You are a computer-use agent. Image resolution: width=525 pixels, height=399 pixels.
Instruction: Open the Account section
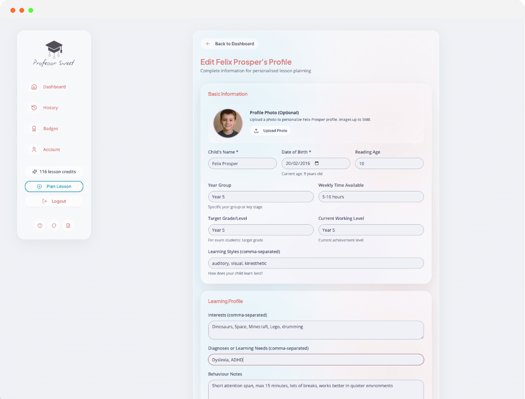[x=51, y=150]
